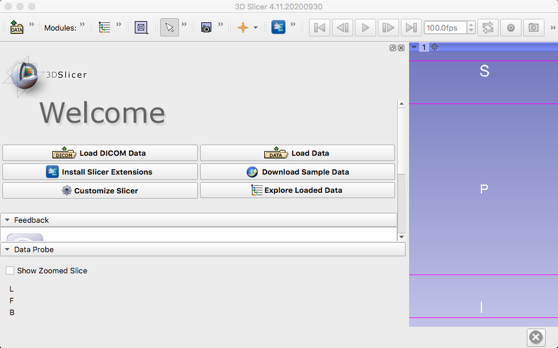This screenshot has height=348, width=558.
Task: Click the view number 1 label
Action: pos(424,47)
